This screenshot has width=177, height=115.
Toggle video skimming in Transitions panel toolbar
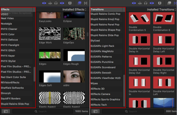(134, 3)
